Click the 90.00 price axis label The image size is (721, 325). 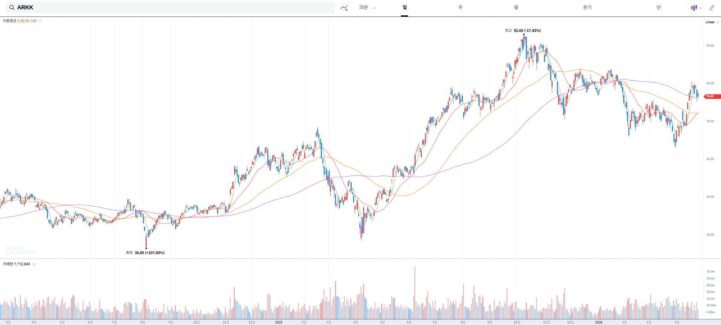[x=710, y=45]
